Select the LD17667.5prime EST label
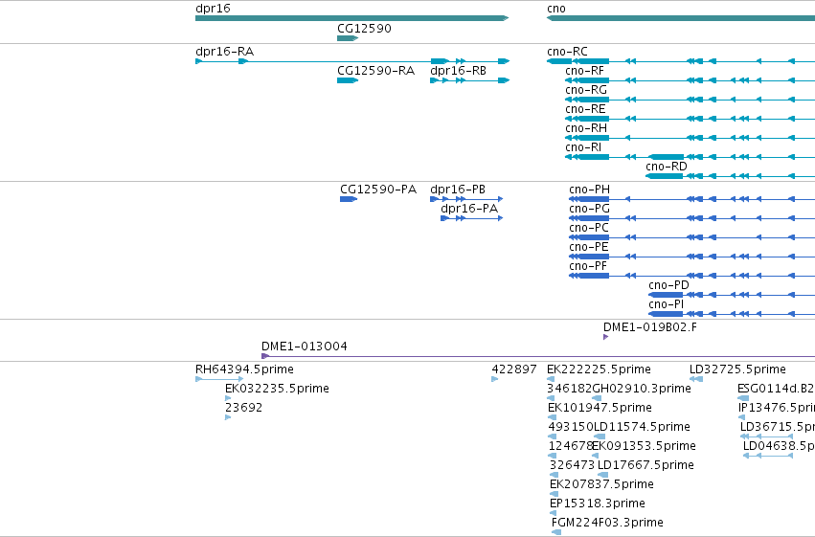This screenshot has height=537, width=815. click(x=646, y=465)
